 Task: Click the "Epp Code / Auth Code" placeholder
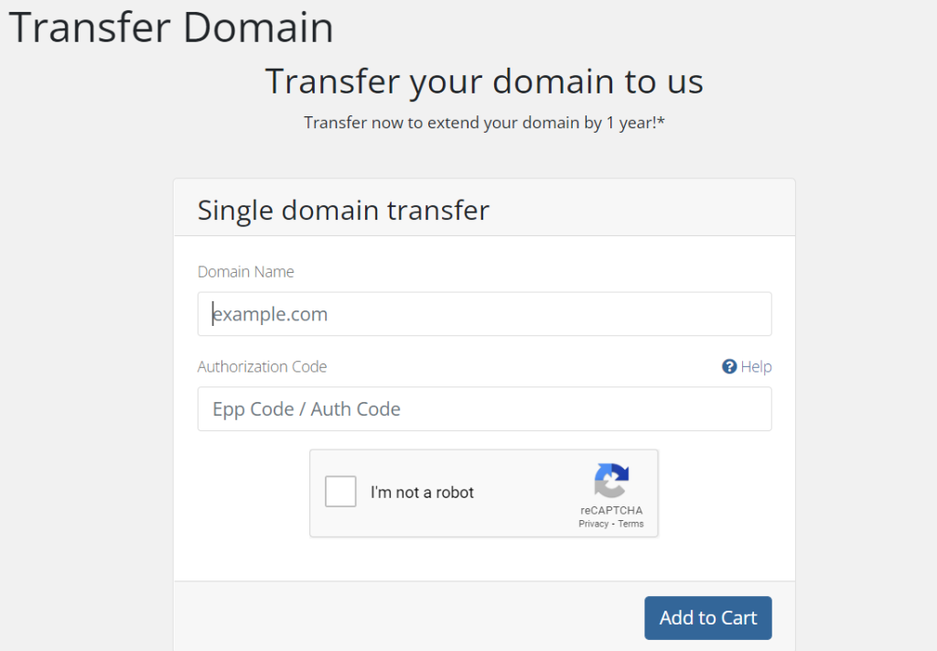307,409
